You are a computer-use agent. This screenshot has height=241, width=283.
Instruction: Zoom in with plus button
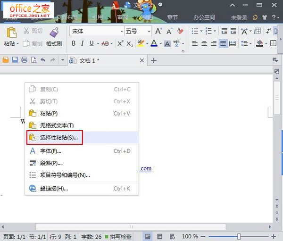[274, 236]
